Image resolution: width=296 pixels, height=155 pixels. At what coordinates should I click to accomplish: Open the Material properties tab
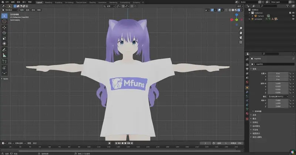click(x=247, y=114)
